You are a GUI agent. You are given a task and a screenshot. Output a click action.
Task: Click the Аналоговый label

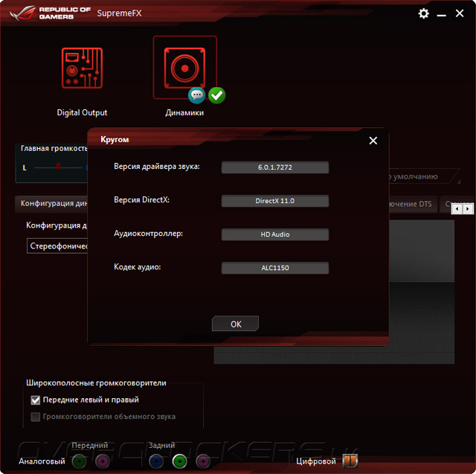pos(42,461)
